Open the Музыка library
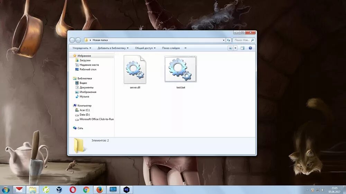Viewport: 346px width, 194px height. pos(84,96)
